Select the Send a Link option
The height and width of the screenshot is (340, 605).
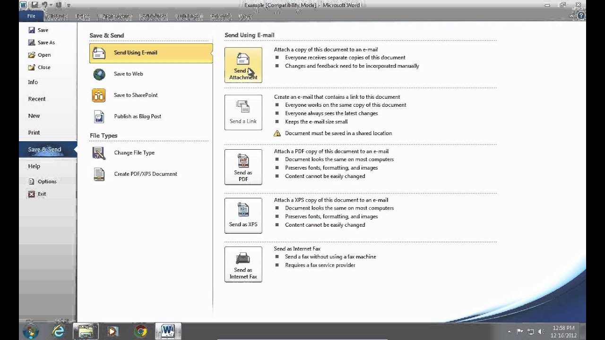pos(243,112)
